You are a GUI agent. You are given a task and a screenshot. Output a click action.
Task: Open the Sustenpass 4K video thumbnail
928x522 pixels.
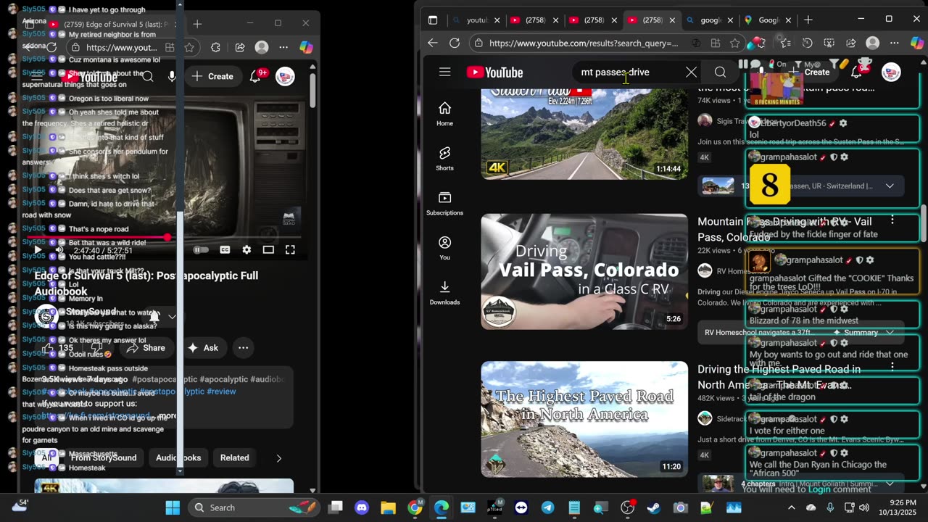[x=584, y=134]
